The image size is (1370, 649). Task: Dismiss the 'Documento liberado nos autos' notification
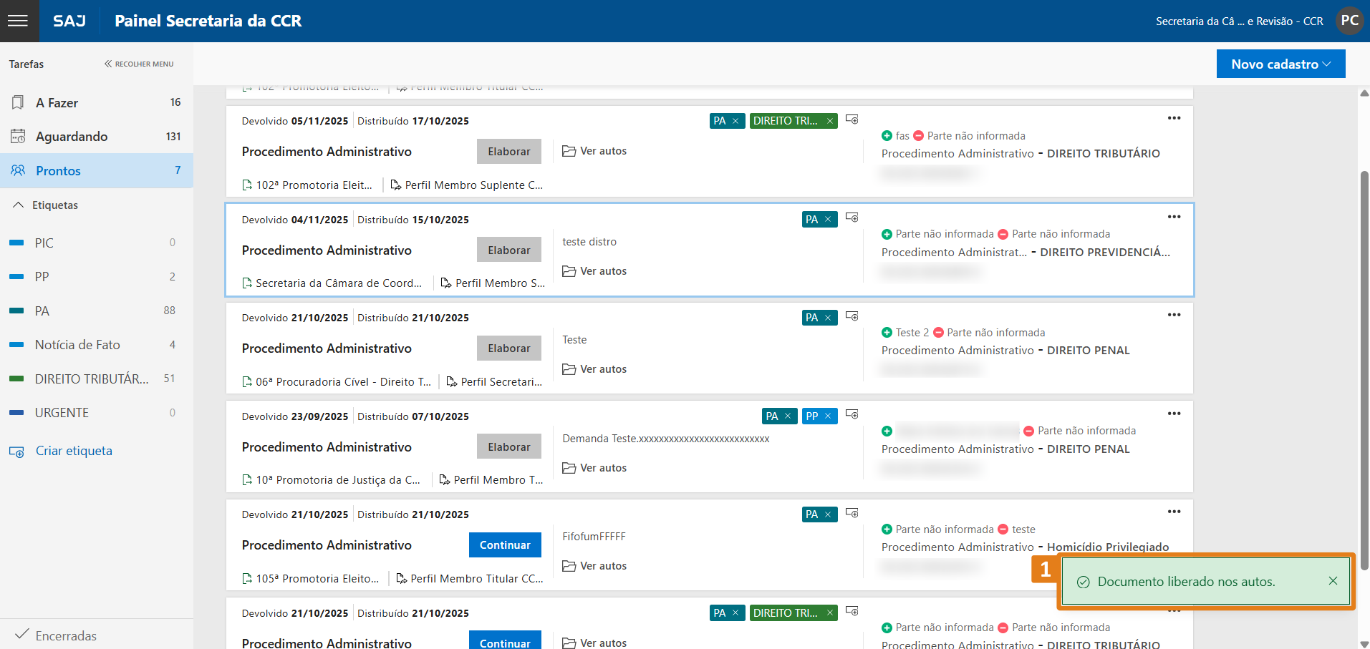1332,581
